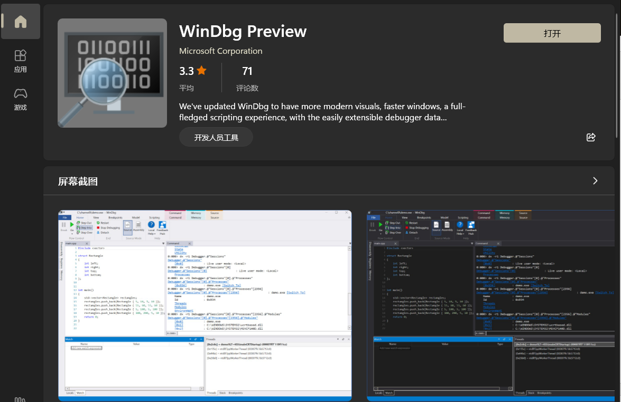Open the light theme WinDbg screenshot
This screenshot has height=402, width=621.
point(205,305)
